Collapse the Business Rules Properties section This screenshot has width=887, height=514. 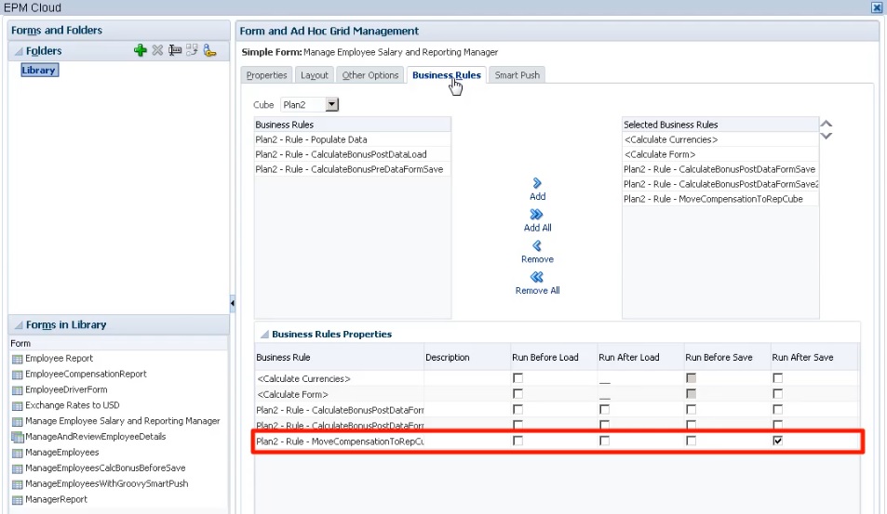[x=264, y=335]
